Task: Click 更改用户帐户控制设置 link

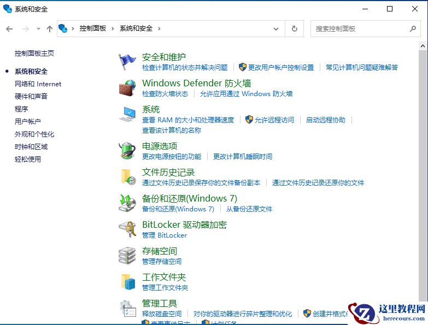Action: [x=281, y=68]
